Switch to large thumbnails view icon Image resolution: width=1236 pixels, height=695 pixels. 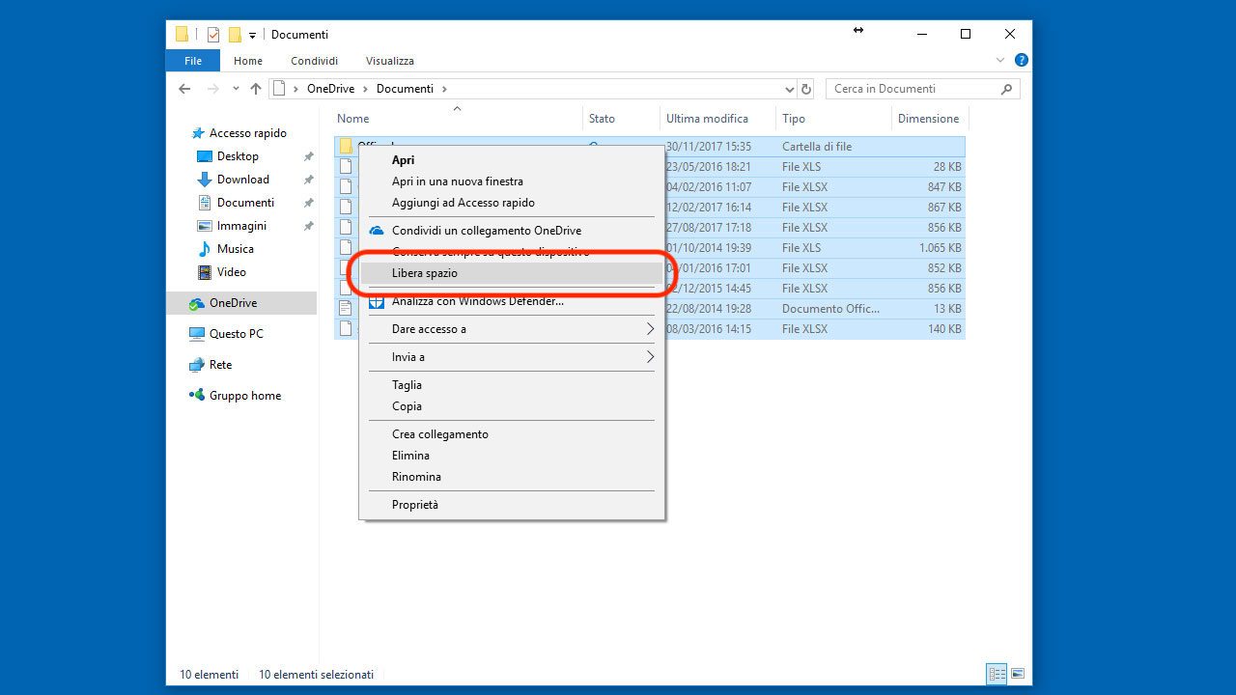1017,674
